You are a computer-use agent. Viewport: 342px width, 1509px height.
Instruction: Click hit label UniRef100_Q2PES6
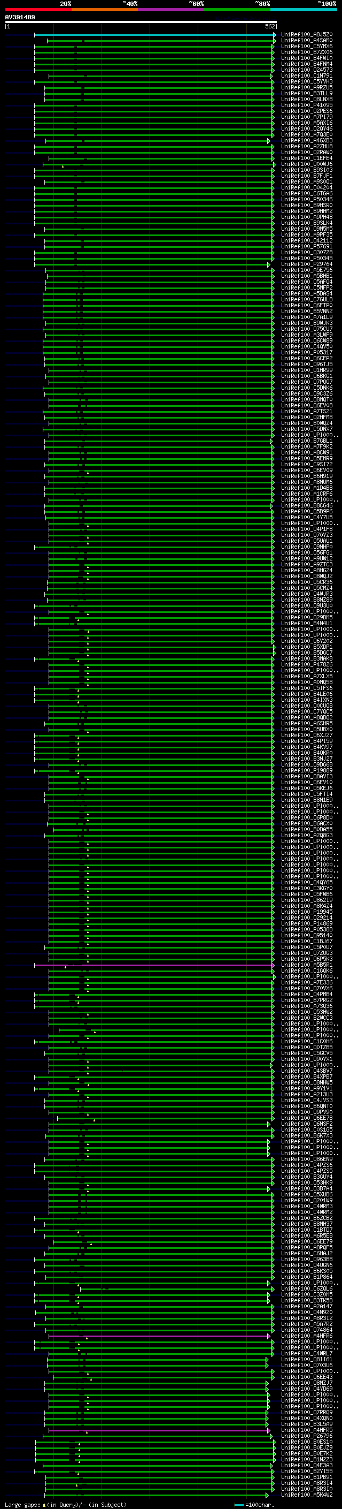click(x=307, y=111)
